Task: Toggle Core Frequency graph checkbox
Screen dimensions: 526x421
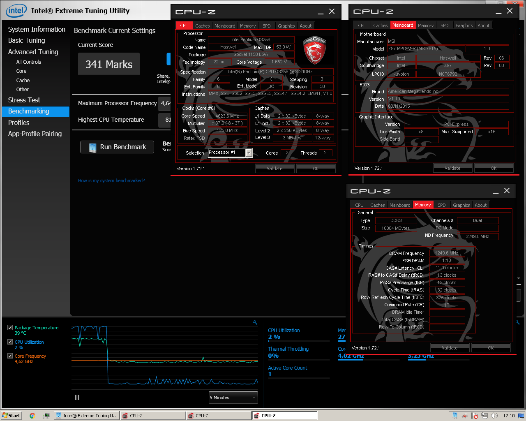Action: 10,356
